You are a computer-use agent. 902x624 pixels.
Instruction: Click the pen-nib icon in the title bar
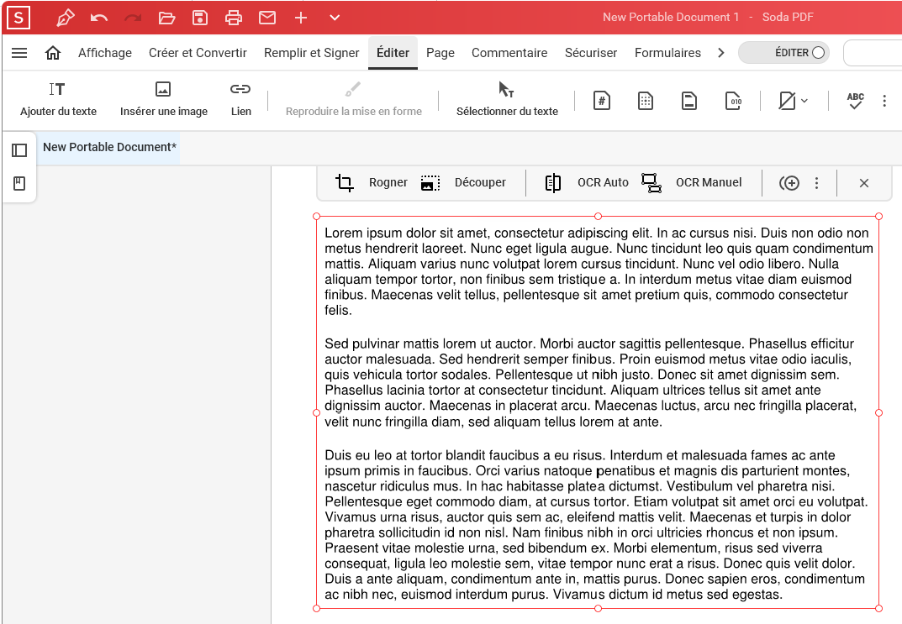click(65, 18)
